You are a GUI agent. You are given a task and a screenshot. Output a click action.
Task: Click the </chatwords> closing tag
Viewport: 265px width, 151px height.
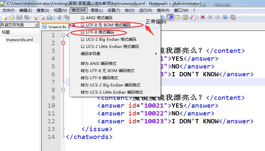tap(89, 137)
